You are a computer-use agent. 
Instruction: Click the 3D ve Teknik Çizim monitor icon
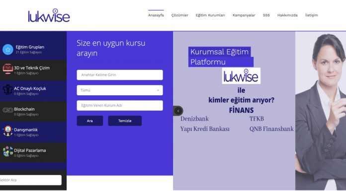pyautogui.click(x=8, y=69)
